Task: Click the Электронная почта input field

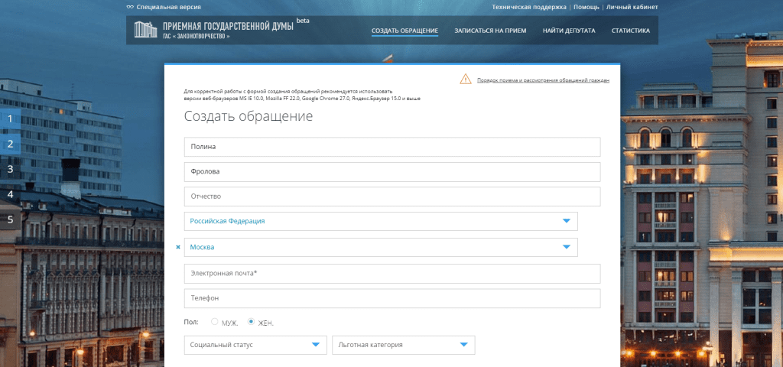Action: (x=391, y=273)
